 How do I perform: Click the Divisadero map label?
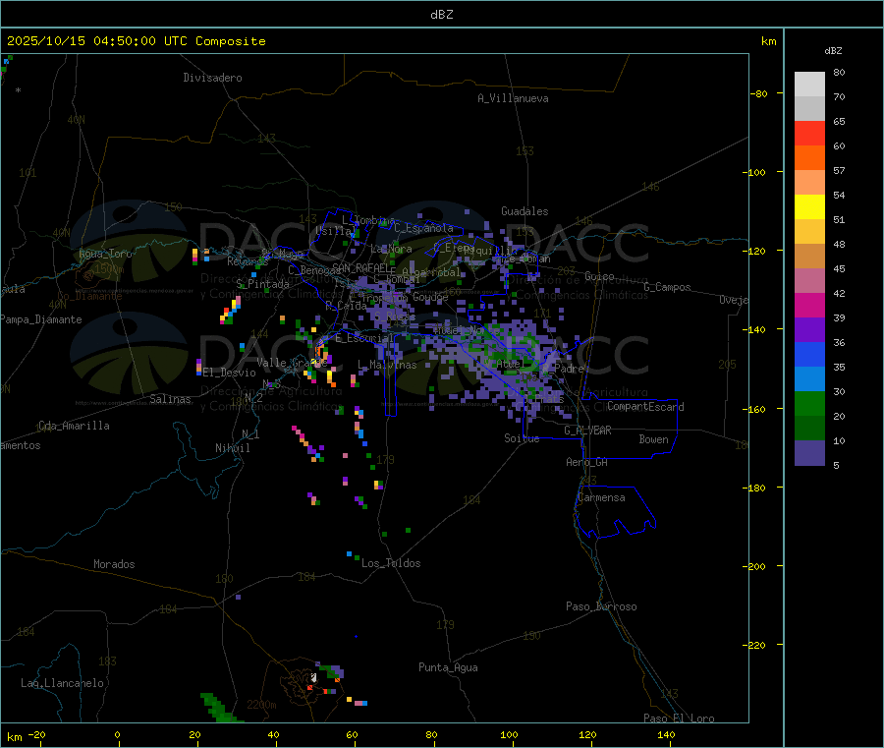(212, 78)
